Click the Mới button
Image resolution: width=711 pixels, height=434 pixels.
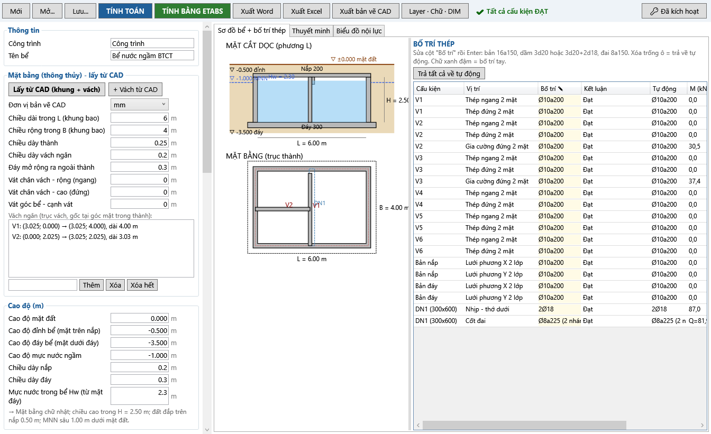16,11
